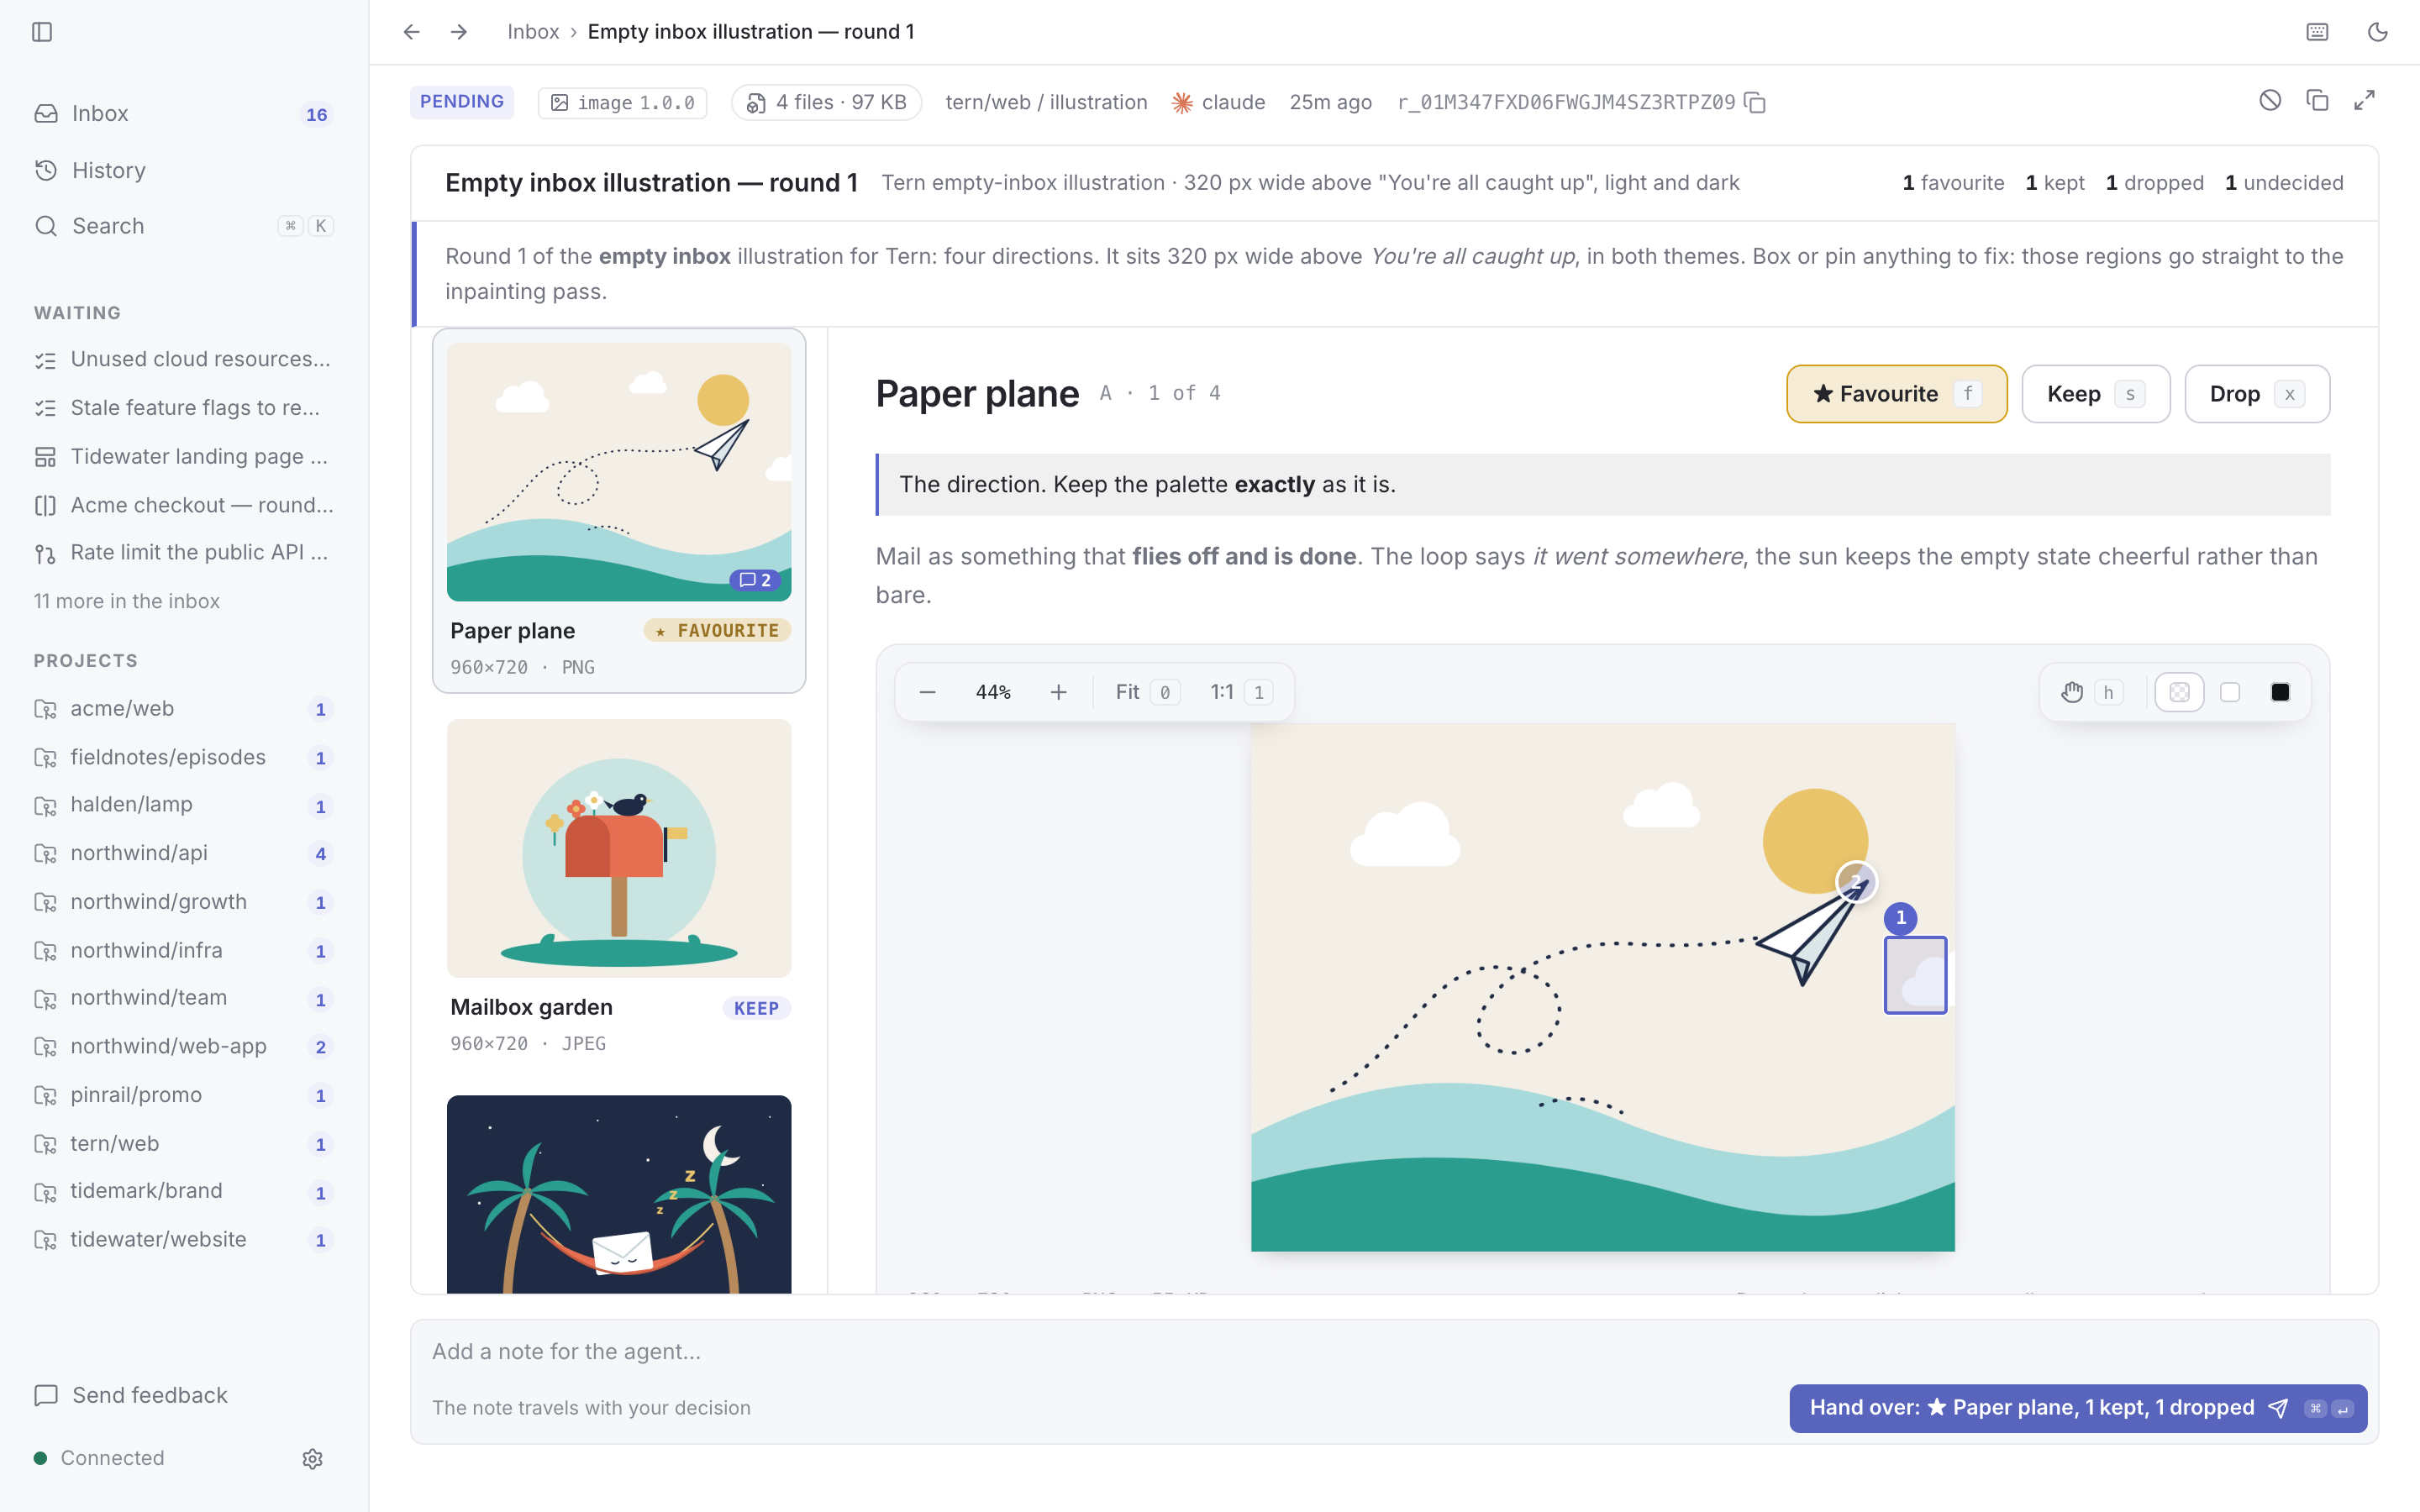Open the Tidewater landing page waiting item
Image resolution: width=2420 pixels, height=1512 pixels.
(184, 456)
